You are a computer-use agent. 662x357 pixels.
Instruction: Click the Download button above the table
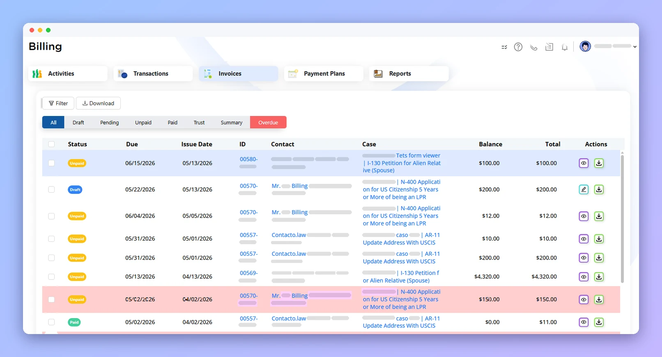coord(98,103)
